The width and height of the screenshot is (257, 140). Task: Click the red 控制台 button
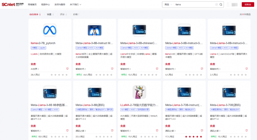tap(248, 5)
